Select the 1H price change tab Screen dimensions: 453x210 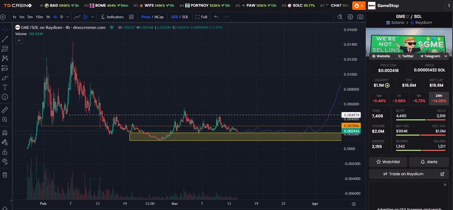pyautogui.click(x=399, y=98)
